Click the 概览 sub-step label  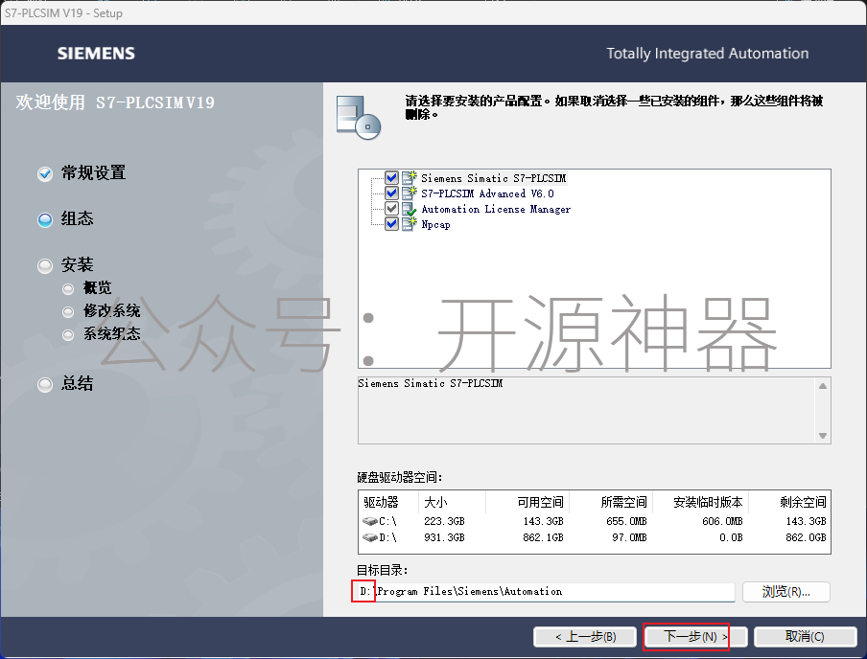click(x=97, y=287)
